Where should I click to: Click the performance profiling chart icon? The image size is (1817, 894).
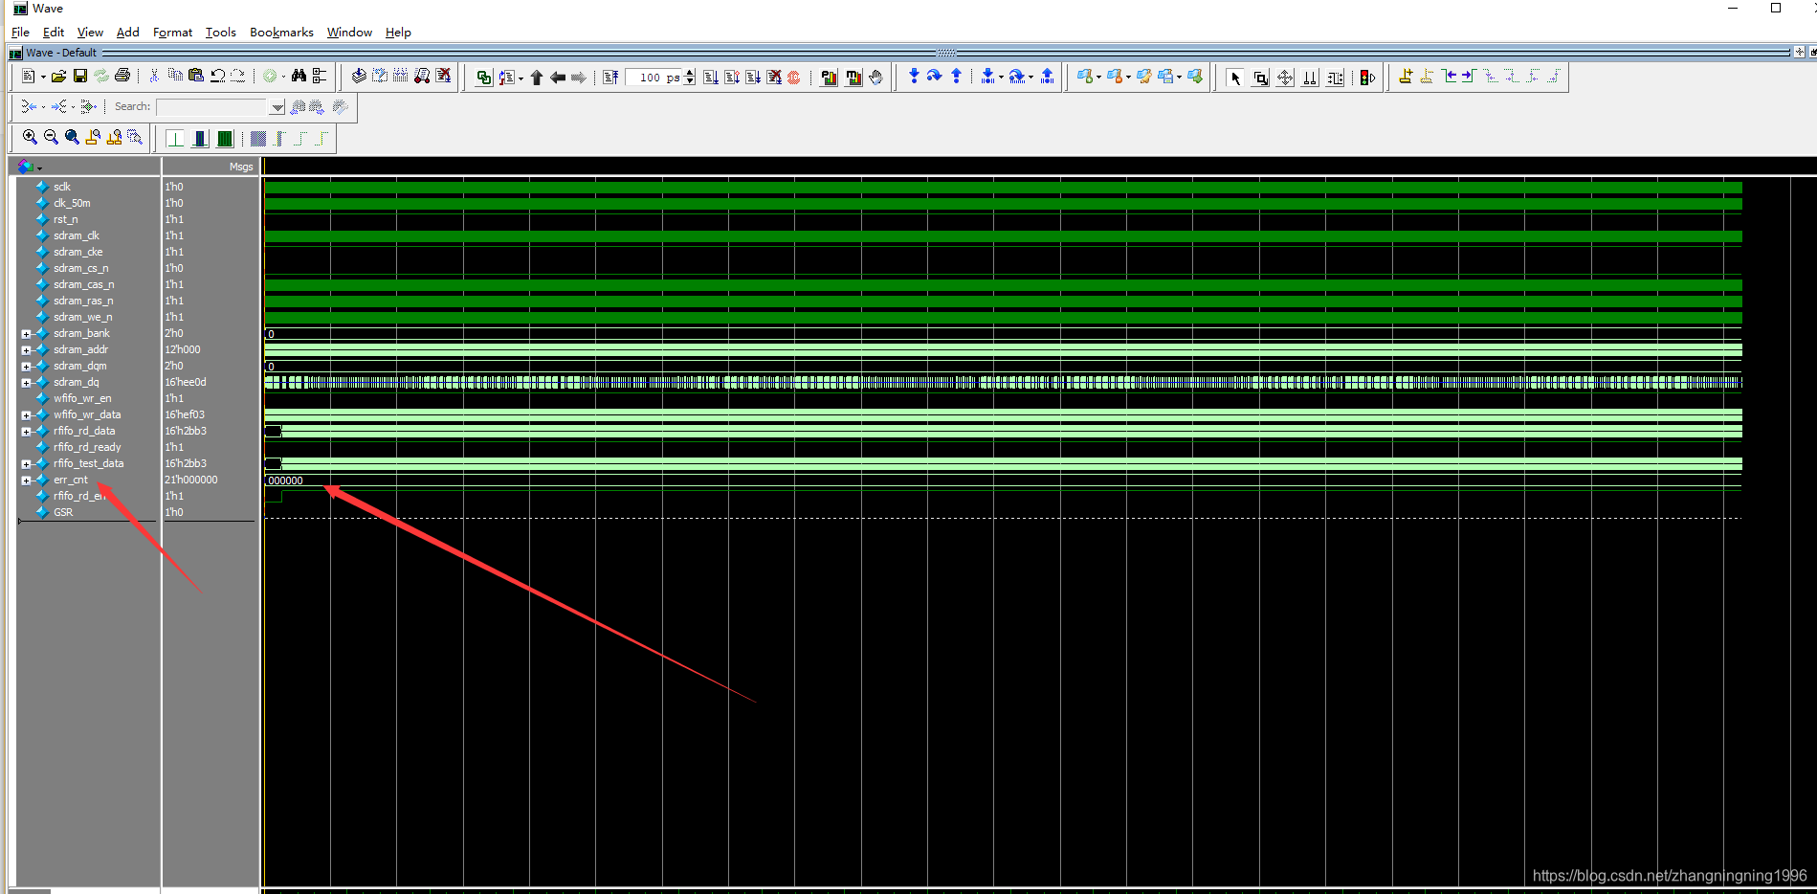829,78
